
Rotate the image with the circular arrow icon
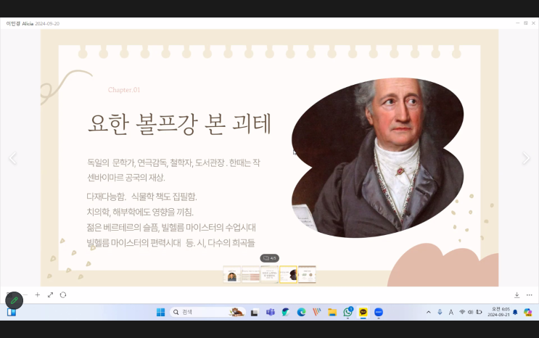click(x=63, y=294)
